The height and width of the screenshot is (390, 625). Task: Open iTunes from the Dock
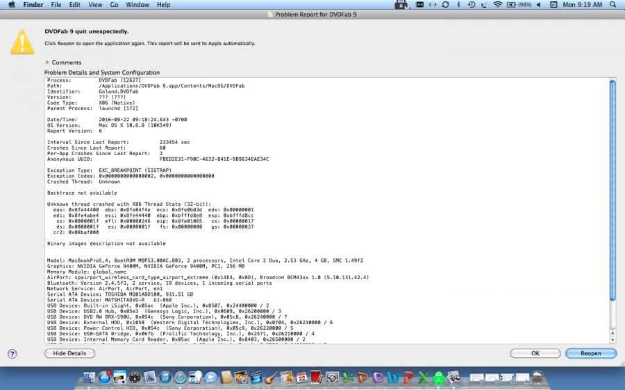pyautogui.click(x=165, y=378)
